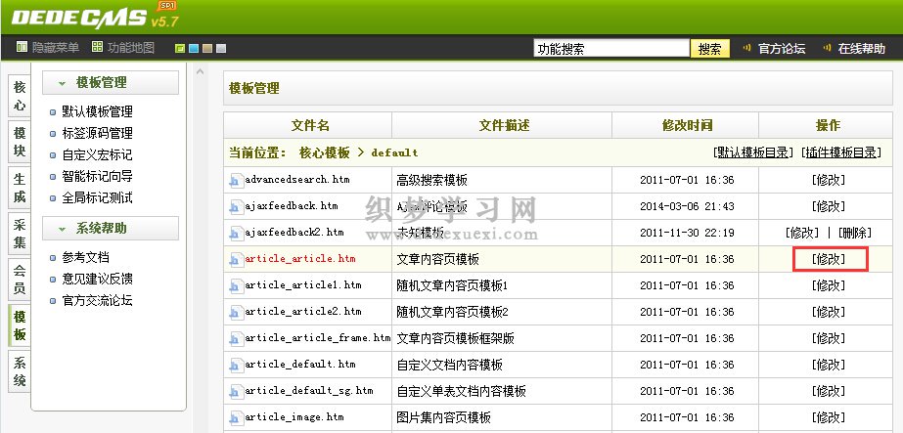Open 默认模板管理 in the sidebar

(97, 112)
